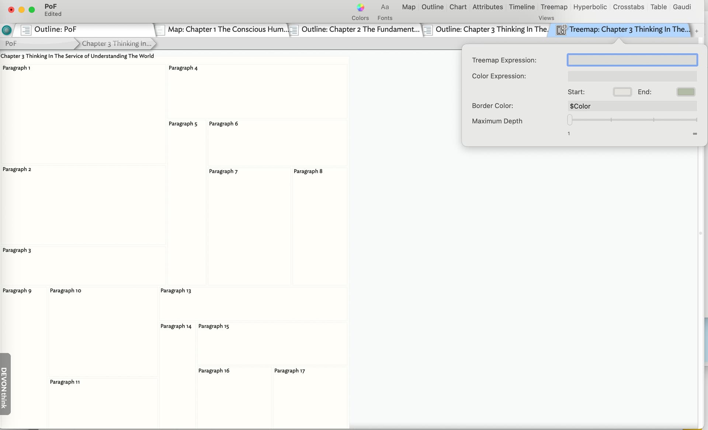Select Paragraph 17 treemap cell
708x430 pixels.
310,398
